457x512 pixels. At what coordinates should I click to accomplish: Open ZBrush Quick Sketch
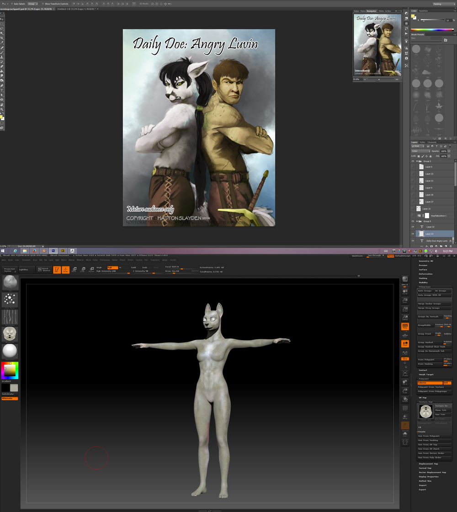[44, 270]
